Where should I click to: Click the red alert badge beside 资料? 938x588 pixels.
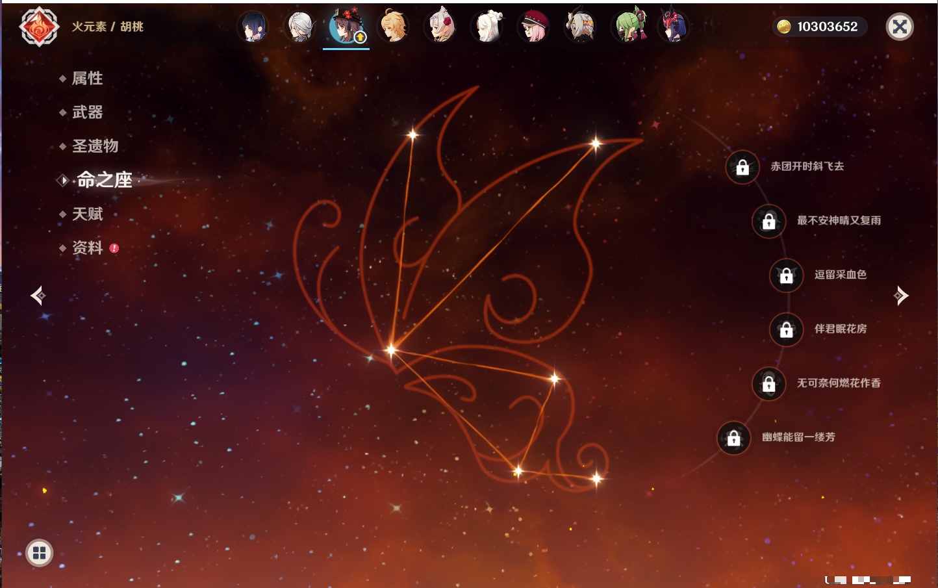tap(114, 248)
